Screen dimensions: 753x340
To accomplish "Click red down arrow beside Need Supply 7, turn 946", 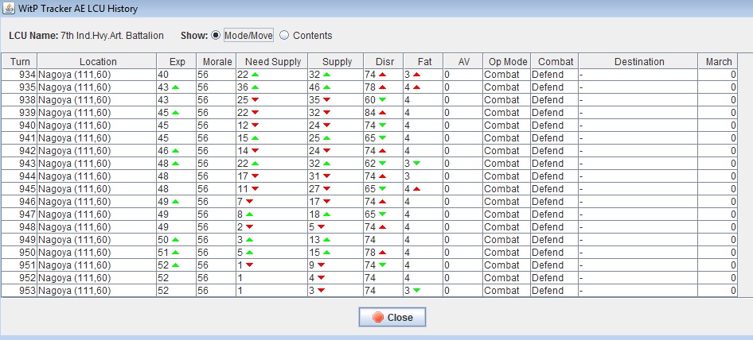I will [x=249, y=202].
